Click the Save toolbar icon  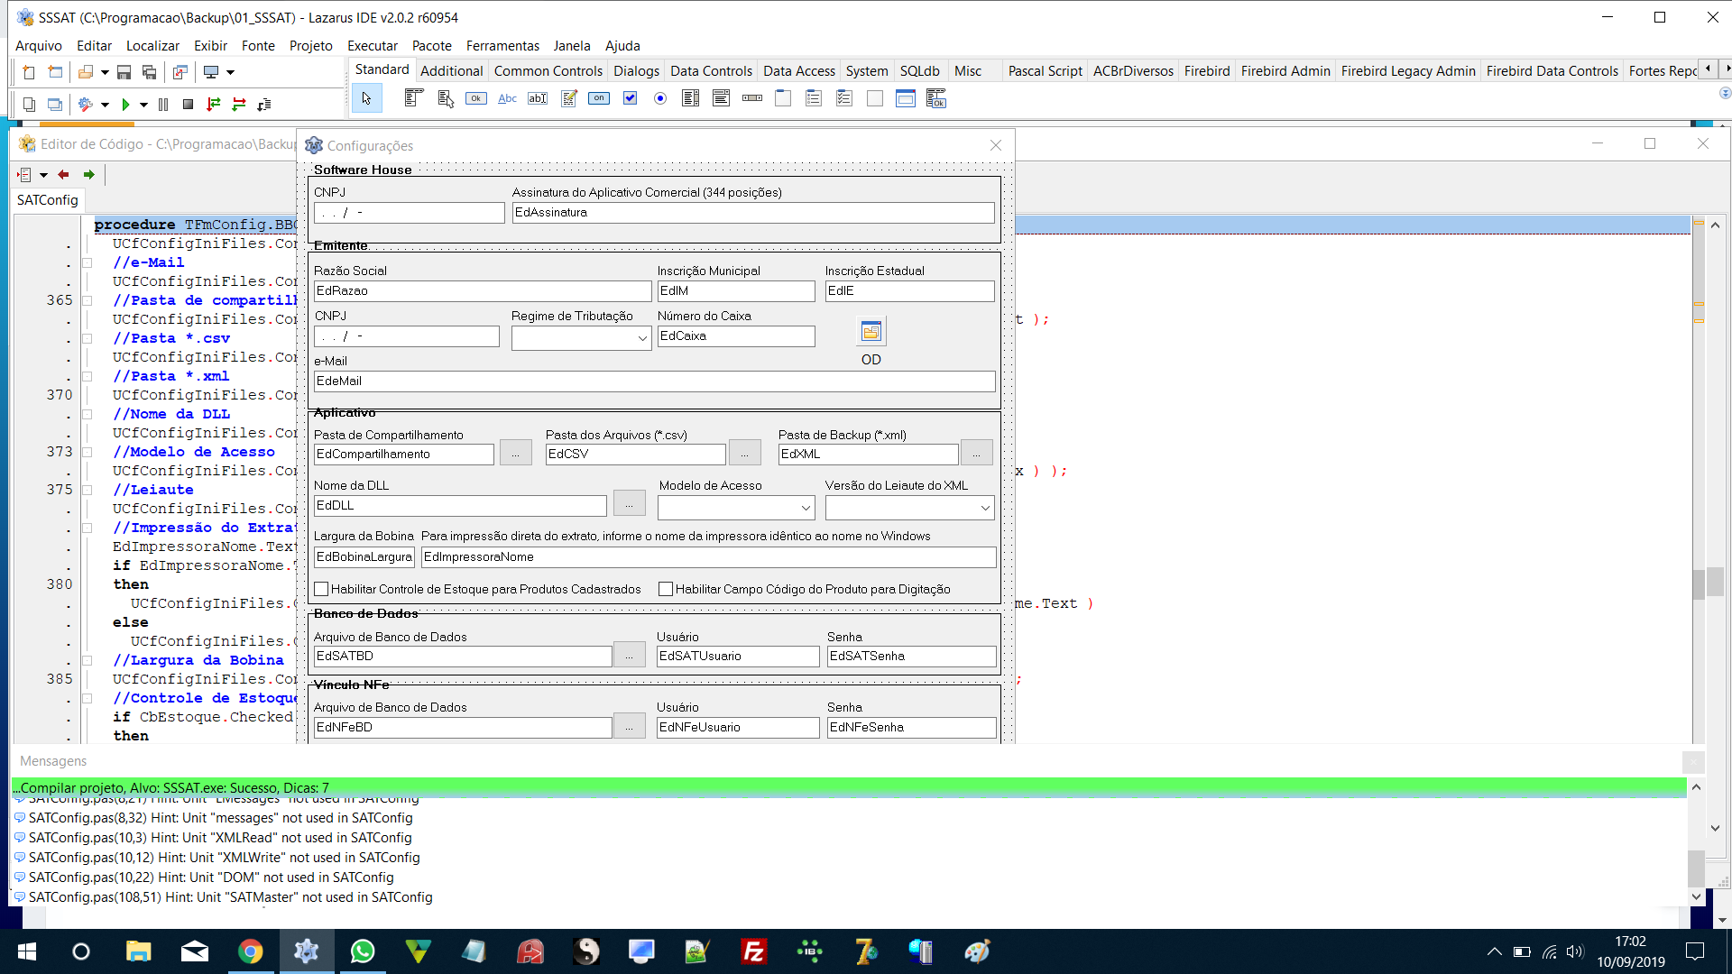pos(124,72)
